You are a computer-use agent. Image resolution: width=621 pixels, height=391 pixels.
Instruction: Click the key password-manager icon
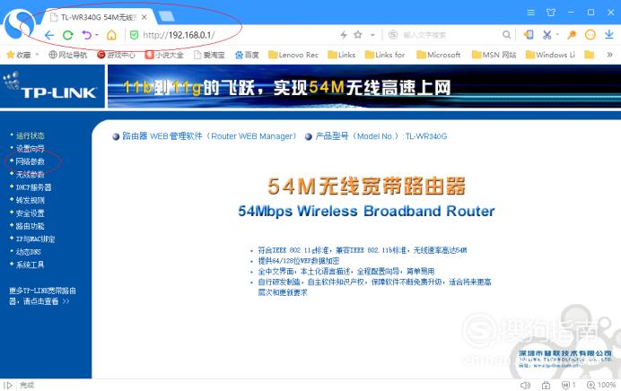[x=571, y=35]
